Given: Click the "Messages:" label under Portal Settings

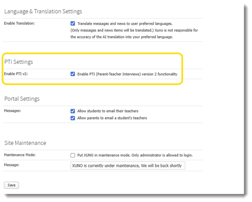Looking at the screenshot, I should click(13, 111).
